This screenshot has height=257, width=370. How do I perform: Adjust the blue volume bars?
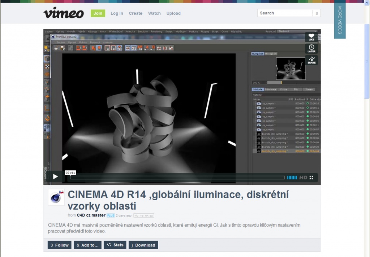292,178
